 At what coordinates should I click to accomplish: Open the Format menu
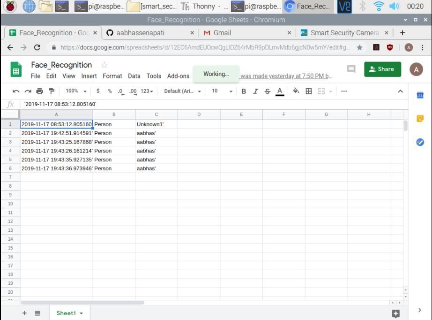pos(112,76)
